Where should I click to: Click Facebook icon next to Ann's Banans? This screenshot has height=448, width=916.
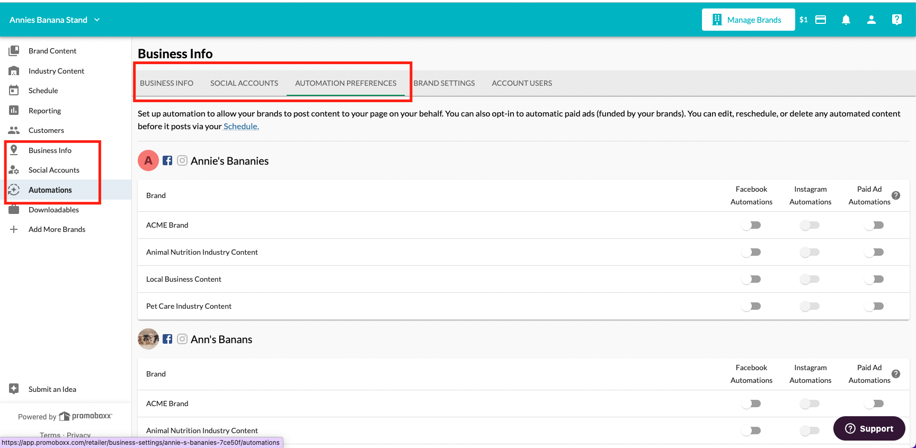point(167,339)
